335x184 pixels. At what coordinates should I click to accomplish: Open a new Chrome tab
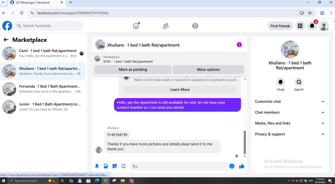71,3
